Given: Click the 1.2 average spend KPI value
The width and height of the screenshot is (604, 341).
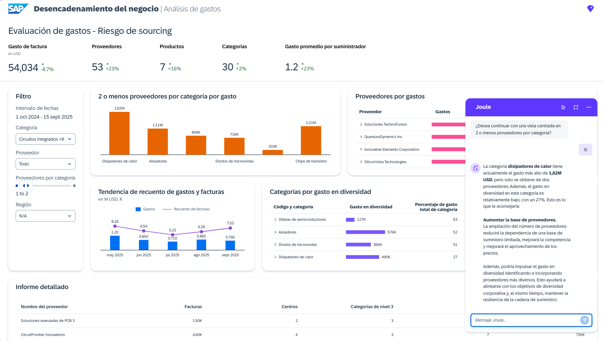Looking at the screenshot, I should click(291, 67).
